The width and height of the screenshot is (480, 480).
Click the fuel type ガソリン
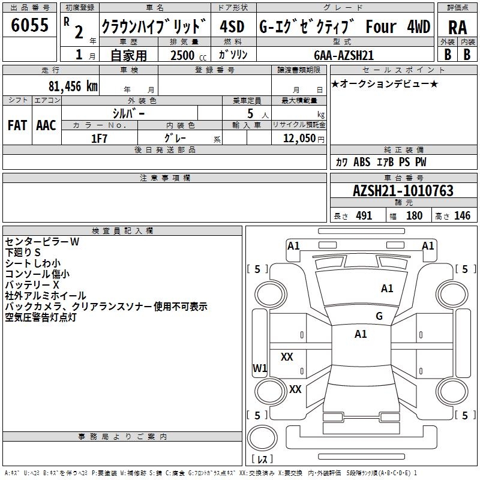click(x=233, y=55)
